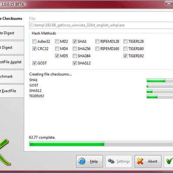Click the blue Help question mark icon
Viewport: 173px width, 173px height.
click(x=82, y=161)
